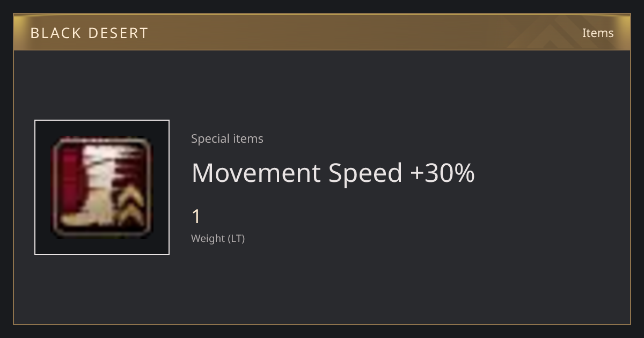This screenshot has width=644, height=338.
Task: Click the Special items category text
Action: [227, 138]
